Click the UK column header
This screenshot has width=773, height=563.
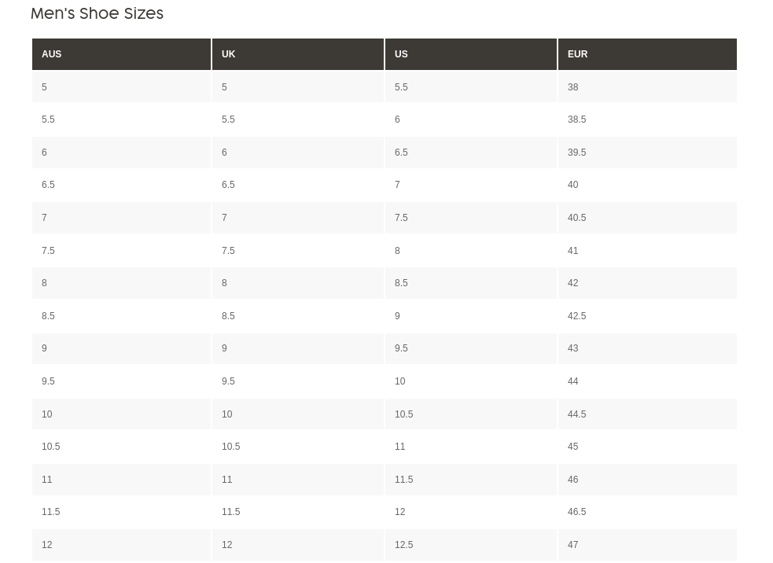pos(298,54)
